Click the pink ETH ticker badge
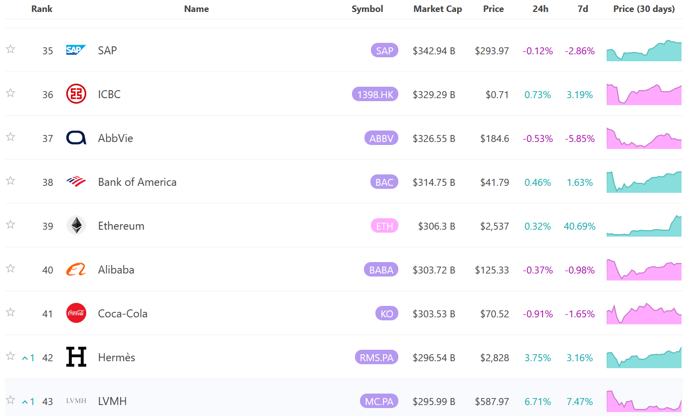The image size is (687, 416). click(384, 226)
